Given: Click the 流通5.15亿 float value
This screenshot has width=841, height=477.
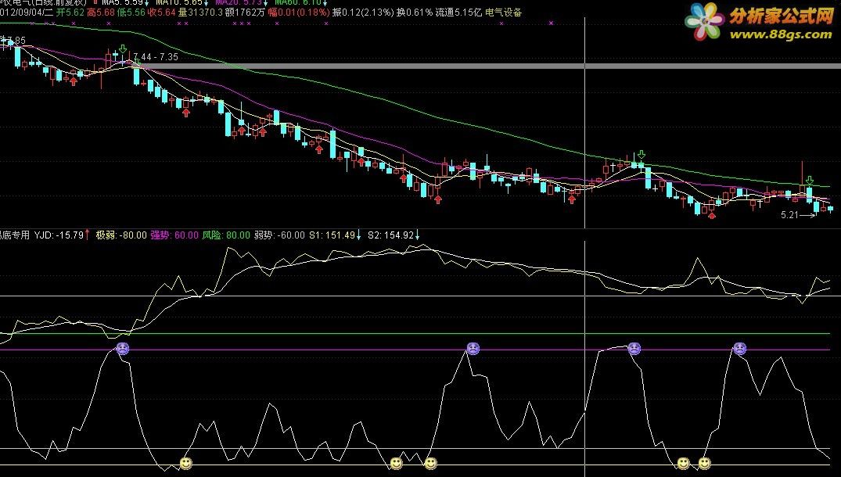Looking at the screenshot, I should pyautogui.click(x=458, y=12).
